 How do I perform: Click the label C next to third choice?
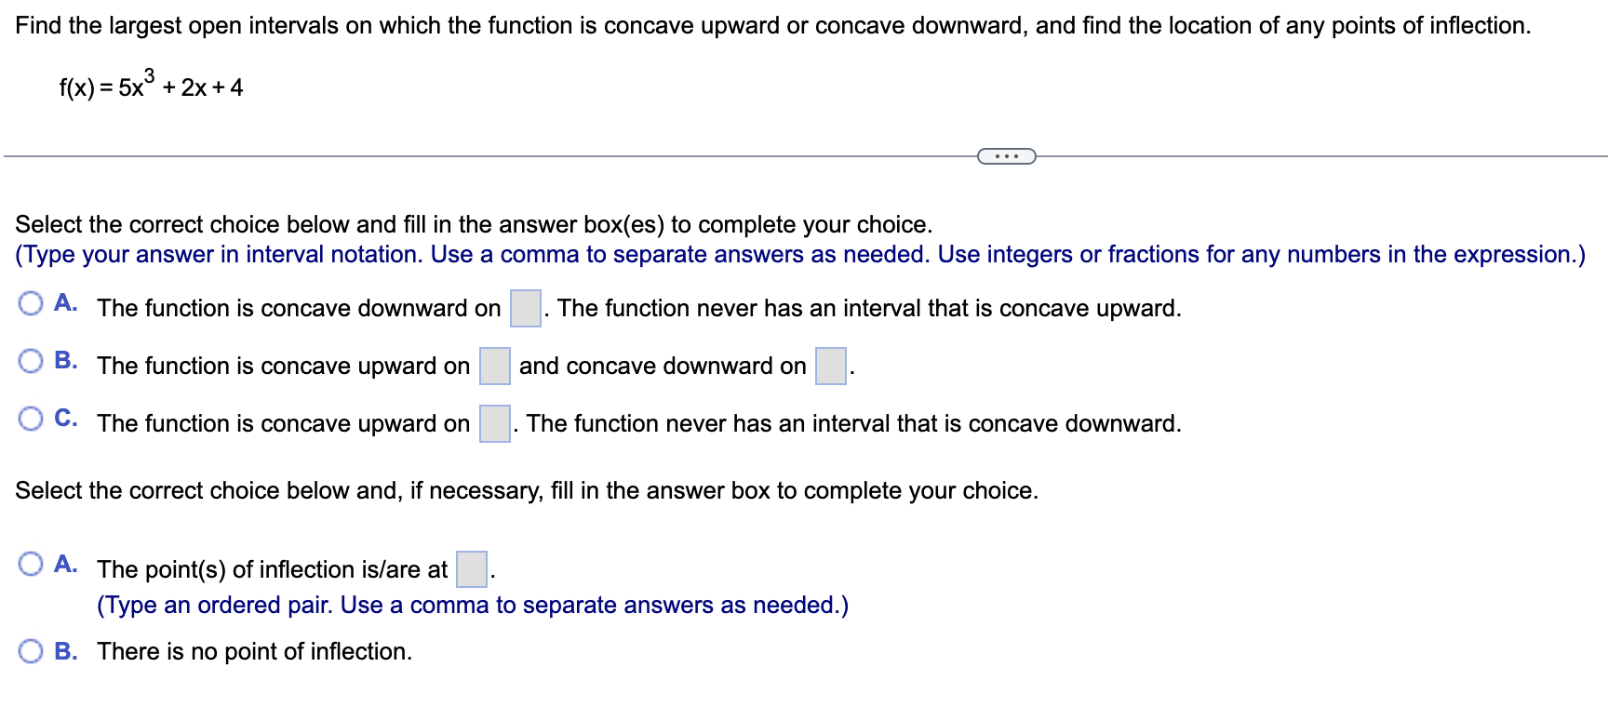pos(65,417)
